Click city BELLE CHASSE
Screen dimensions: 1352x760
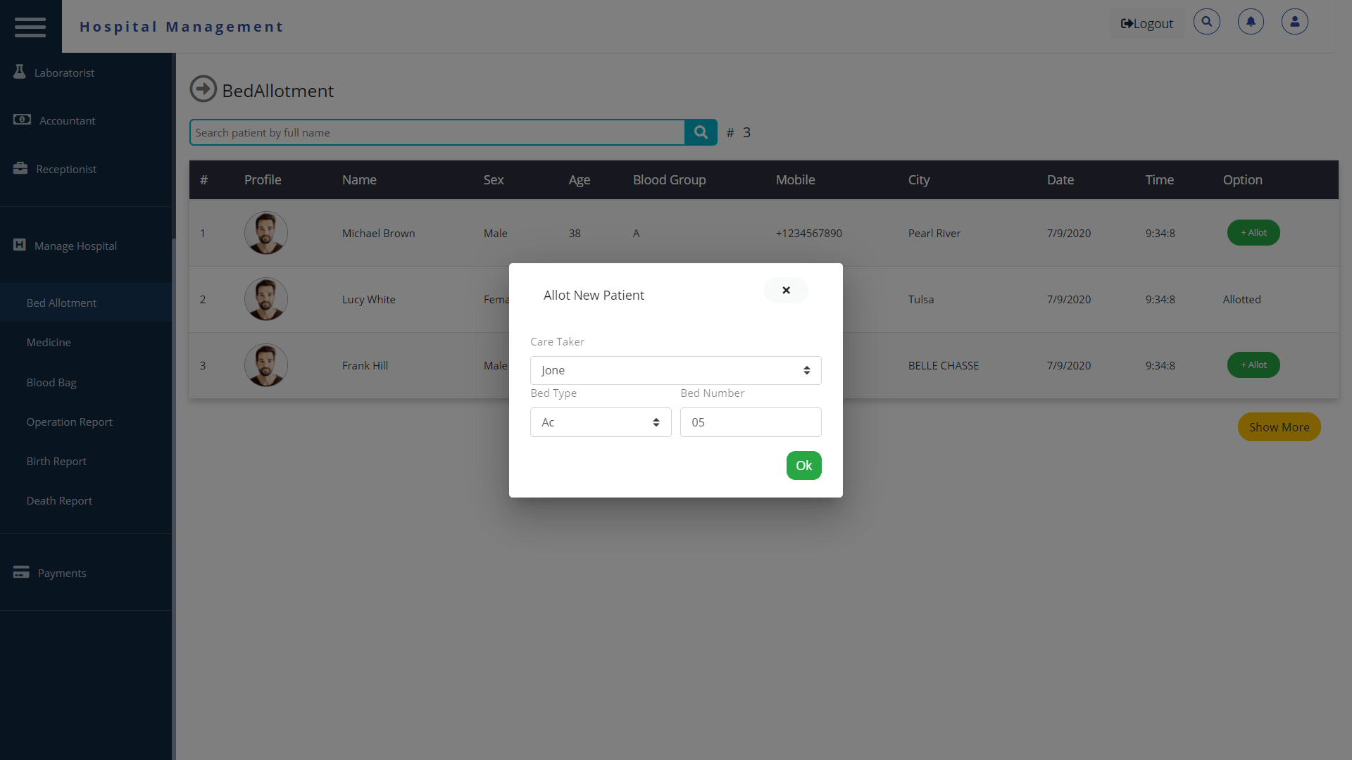pyautogui.click(x=943, y=365)
